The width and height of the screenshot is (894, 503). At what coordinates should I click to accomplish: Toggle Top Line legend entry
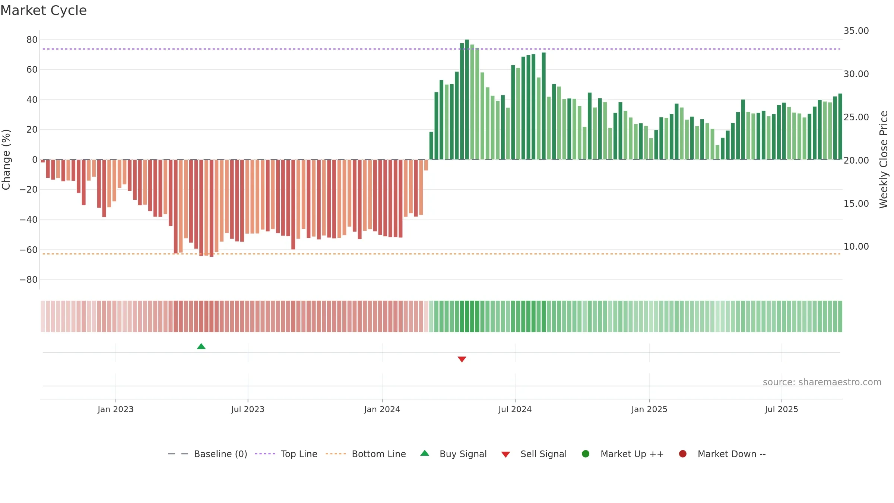click(286, 454)
